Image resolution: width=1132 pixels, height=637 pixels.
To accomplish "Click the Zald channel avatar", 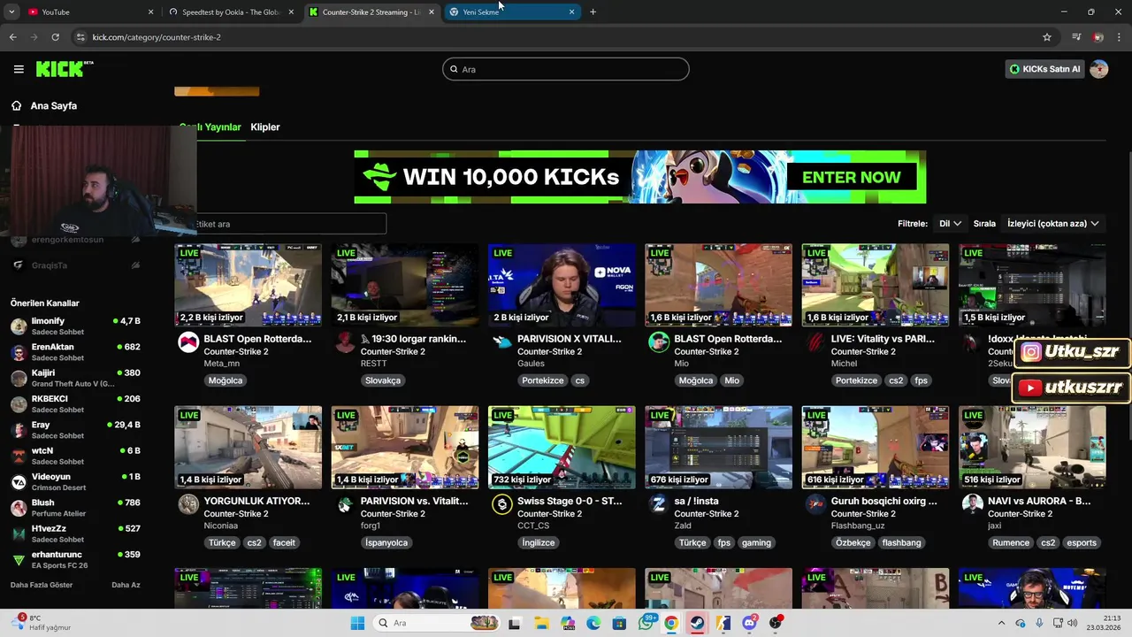I will tap(659, 504).
